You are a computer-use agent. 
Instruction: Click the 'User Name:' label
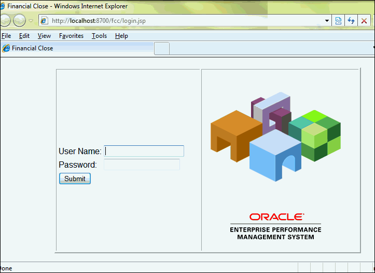coord(80,151)
